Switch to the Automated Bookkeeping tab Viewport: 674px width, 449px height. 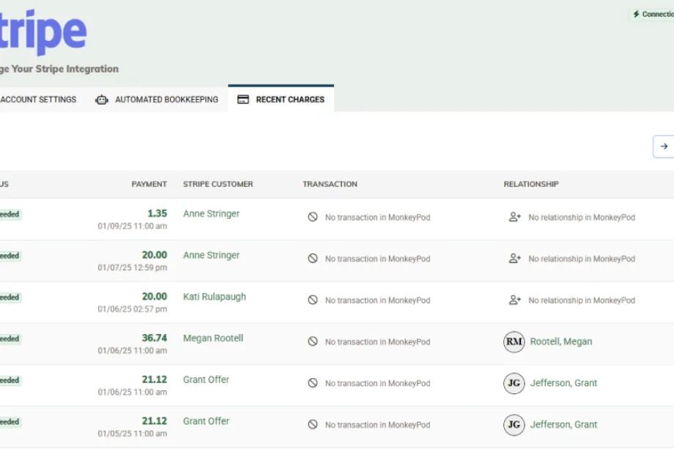[157, 100]
